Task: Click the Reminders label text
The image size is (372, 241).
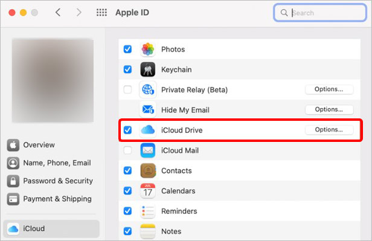Action: pyautogui.click(x=179, y=211)
